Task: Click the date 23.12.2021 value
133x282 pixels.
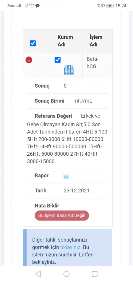Action: click(x=76, y=191)
